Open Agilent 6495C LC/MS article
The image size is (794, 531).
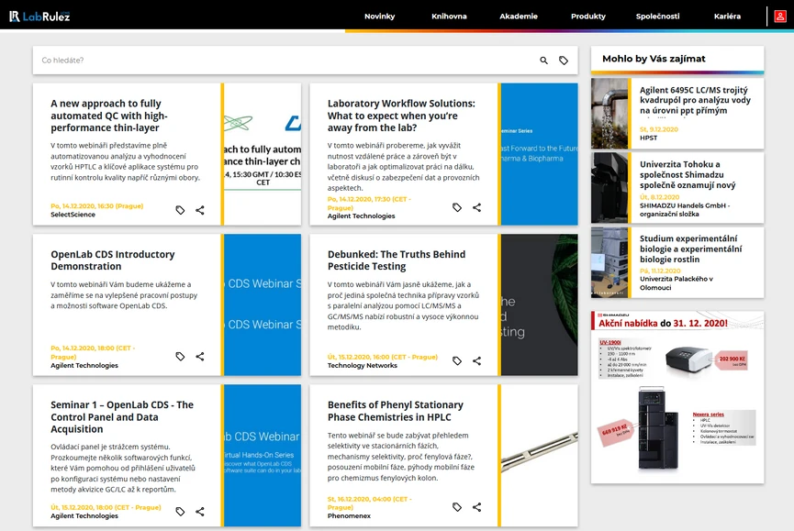click(695, 100)
